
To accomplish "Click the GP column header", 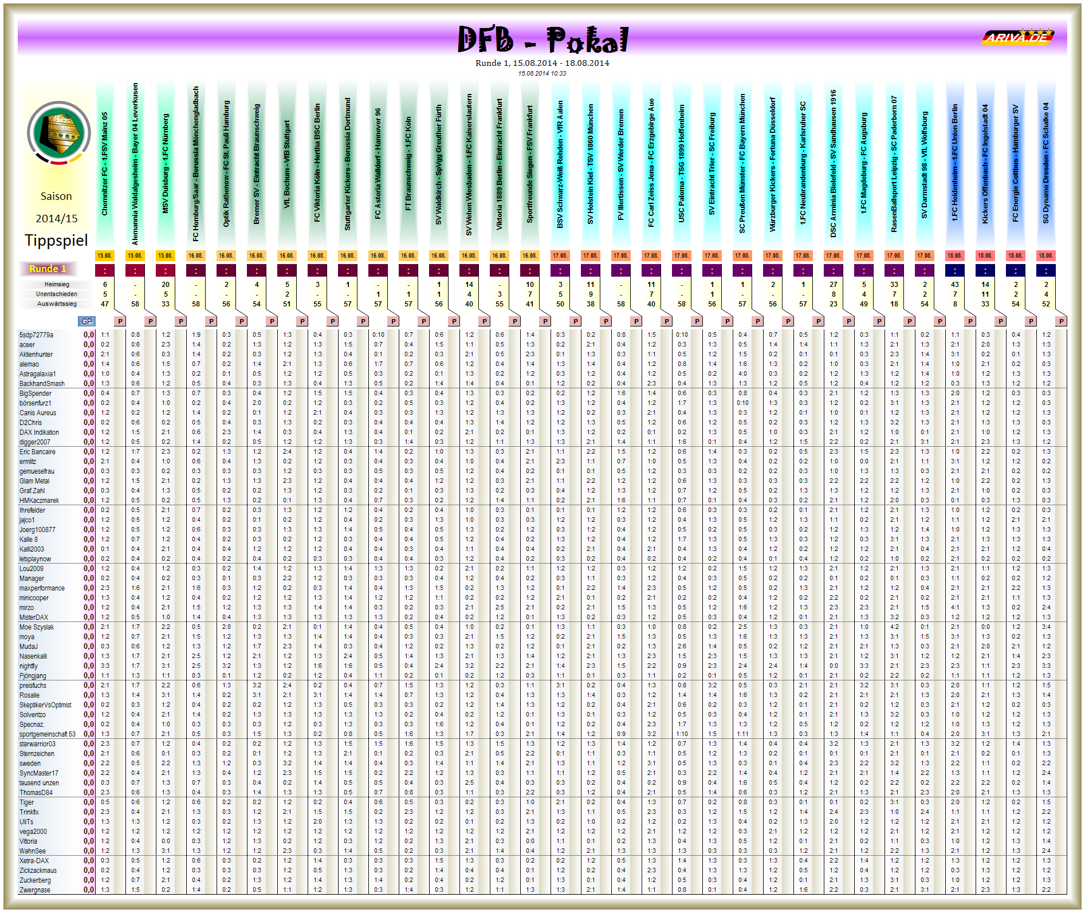I will (x=87, y=321).
